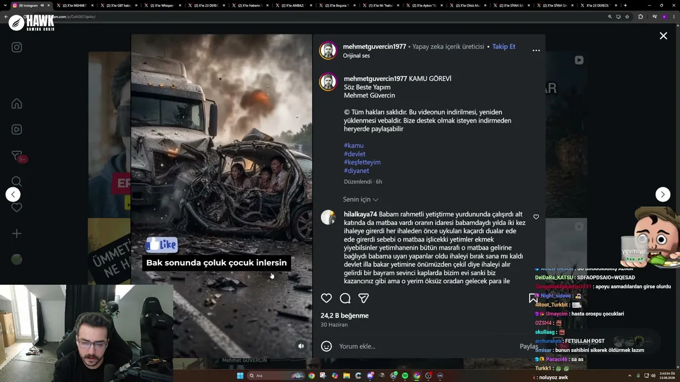Viewport: 680px width, 382px height.
Task: Follow the account with Takip Et
Action: pyautogui.click(x=504, y=47)
